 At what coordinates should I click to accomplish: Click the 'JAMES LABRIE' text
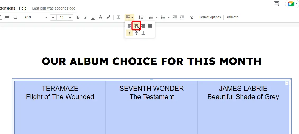pyautogui.click(x=243, y=89)
